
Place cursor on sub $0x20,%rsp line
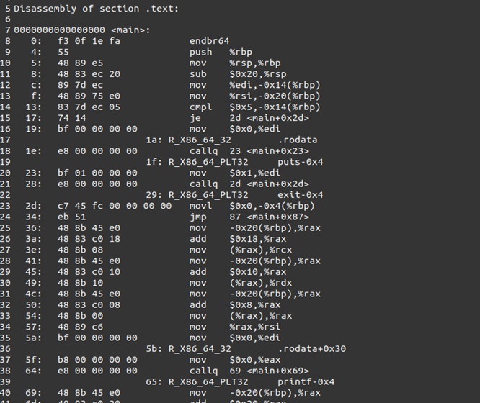(238, 74)
